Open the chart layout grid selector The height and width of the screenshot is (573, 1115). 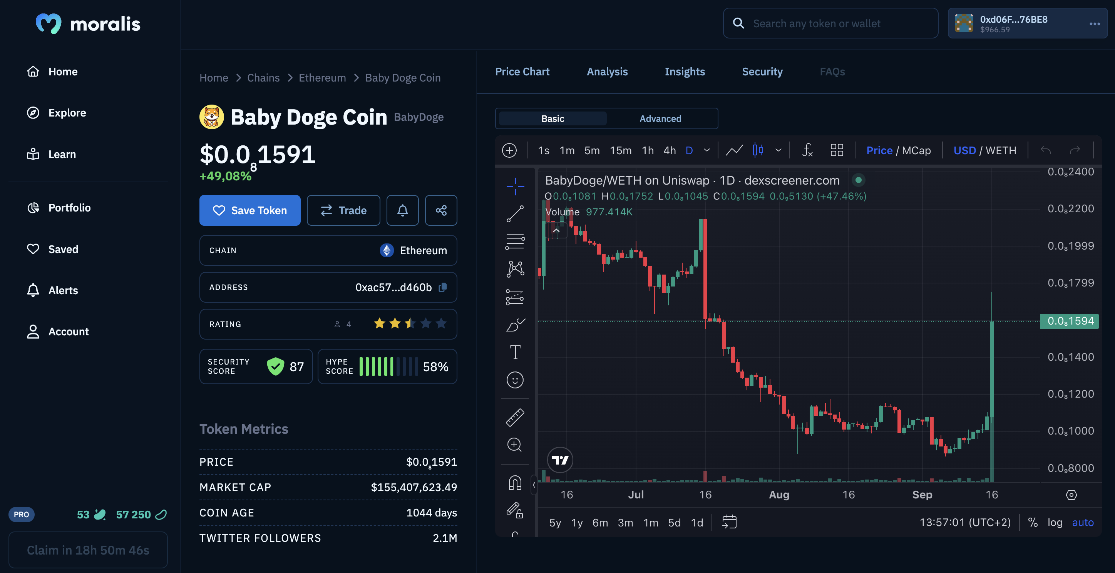point(837,150)
